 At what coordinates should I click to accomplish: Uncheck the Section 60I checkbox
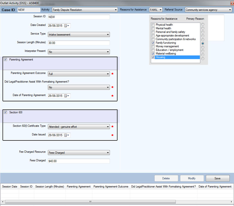pyautogui.click(x=5, y=112)
